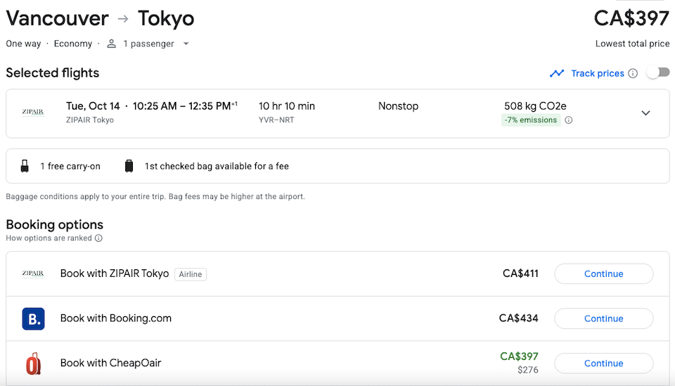Open the Track prices info icon
The height and width of the screenshot is (386, 675).
pos(633,74)
